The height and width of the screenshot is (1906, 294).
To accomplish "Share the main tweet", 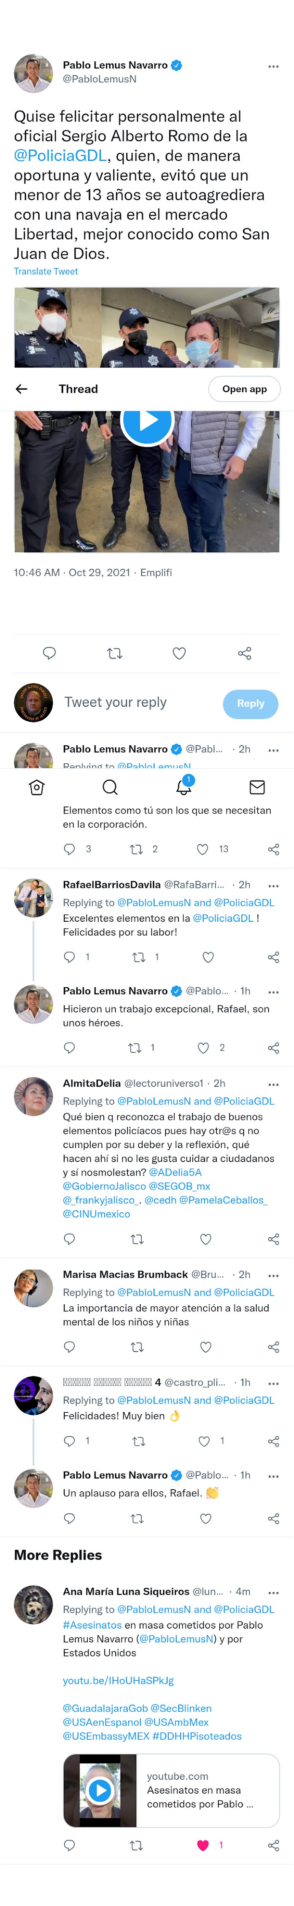I will click(x=245, y=653).
